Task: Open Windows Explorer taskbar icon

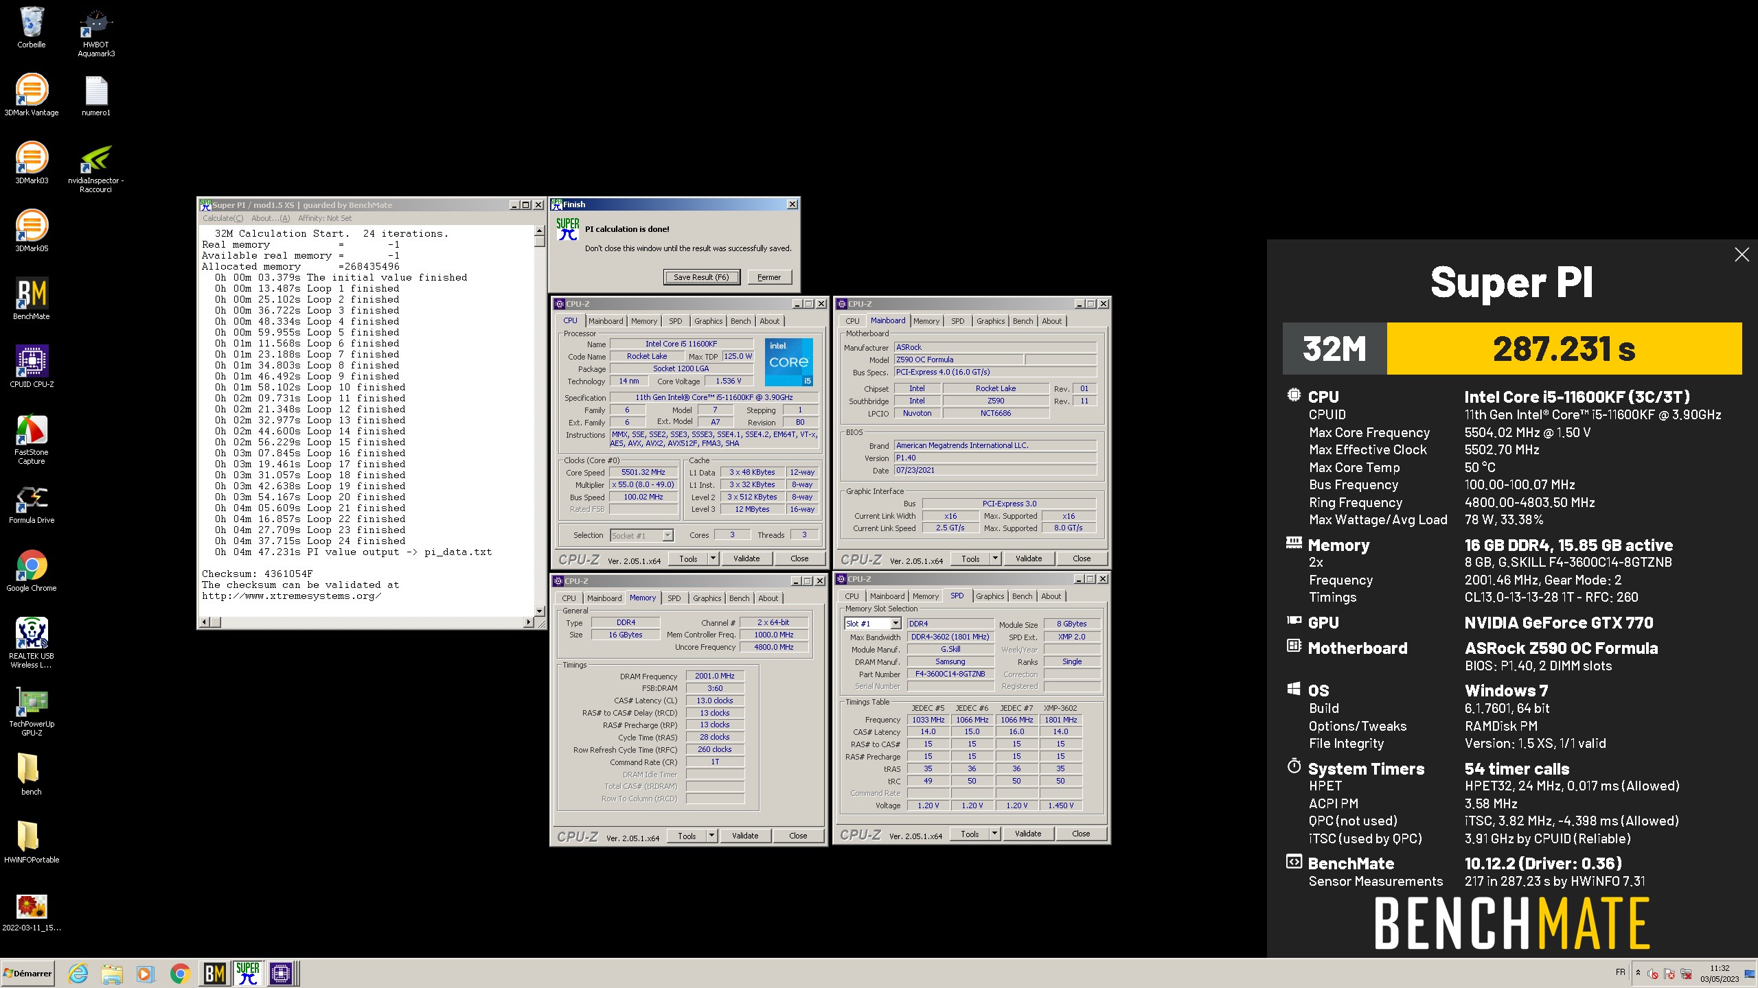Action: click(x=112, y=973)
